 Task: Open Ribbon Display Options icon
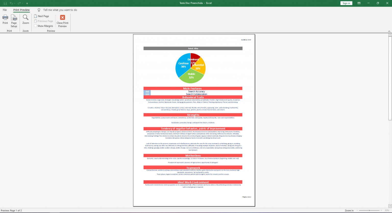tap(359, 3)
